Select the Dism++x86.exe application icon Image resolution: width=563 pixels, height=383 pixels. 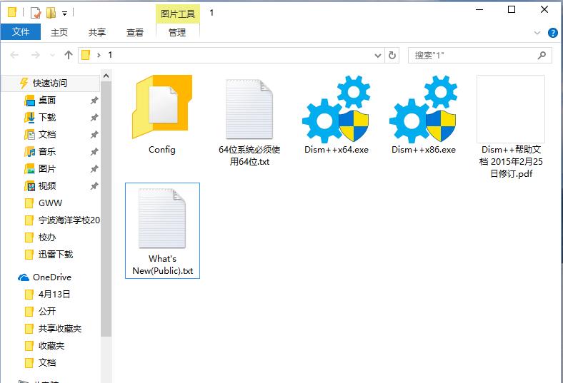point(424,109)
